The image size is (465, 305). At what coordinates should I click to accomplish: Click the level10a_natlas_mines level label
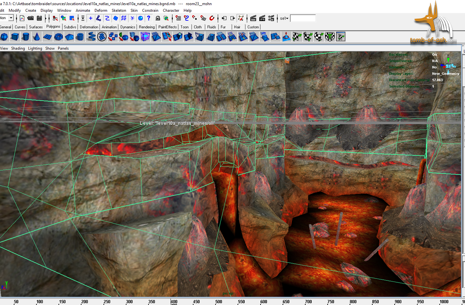177,123
